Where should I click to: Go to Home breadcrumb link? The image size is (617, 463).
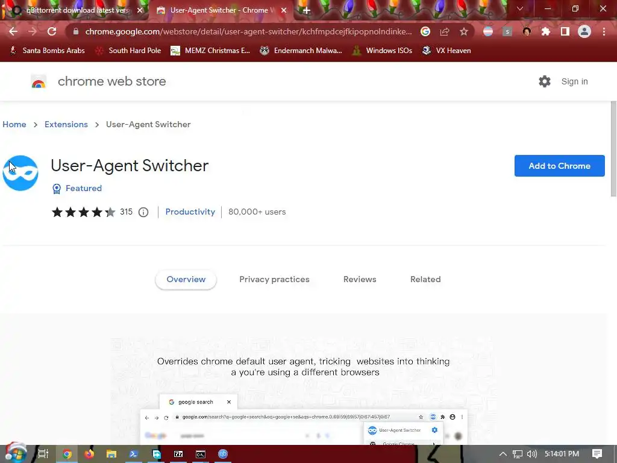click(x=14, y=124)
